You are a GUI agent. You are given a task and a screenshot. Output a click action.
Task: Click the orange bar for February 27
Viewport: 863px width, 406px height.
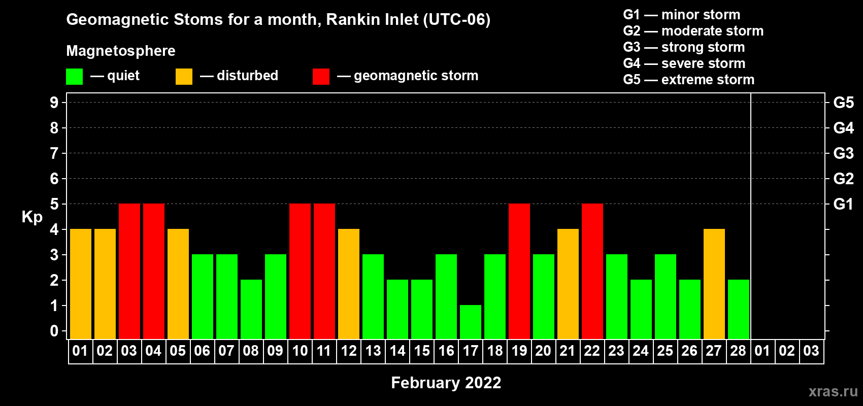click(714, 284)
